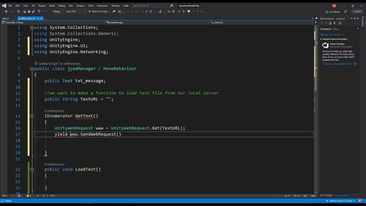Open the Assembly-CSharp project dropdown
The width and height of the screenshot is (366, 206).
click(53, 22)
